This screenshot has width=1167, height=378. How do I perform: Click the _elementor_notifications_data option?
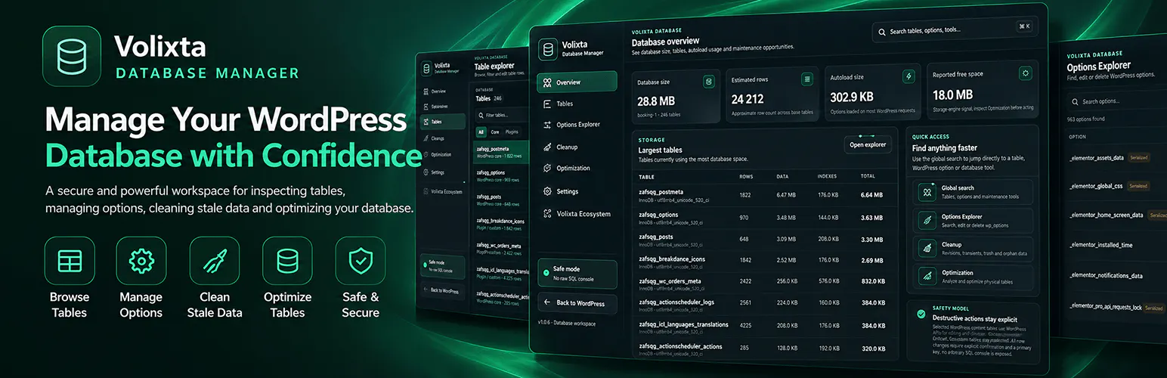tap(1106, 276)
